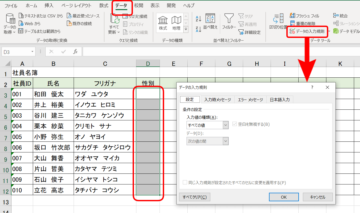Click データの入力規則 ribbon button
The width and height of the screenshot is (360, 213).
(x=307, y=31)
